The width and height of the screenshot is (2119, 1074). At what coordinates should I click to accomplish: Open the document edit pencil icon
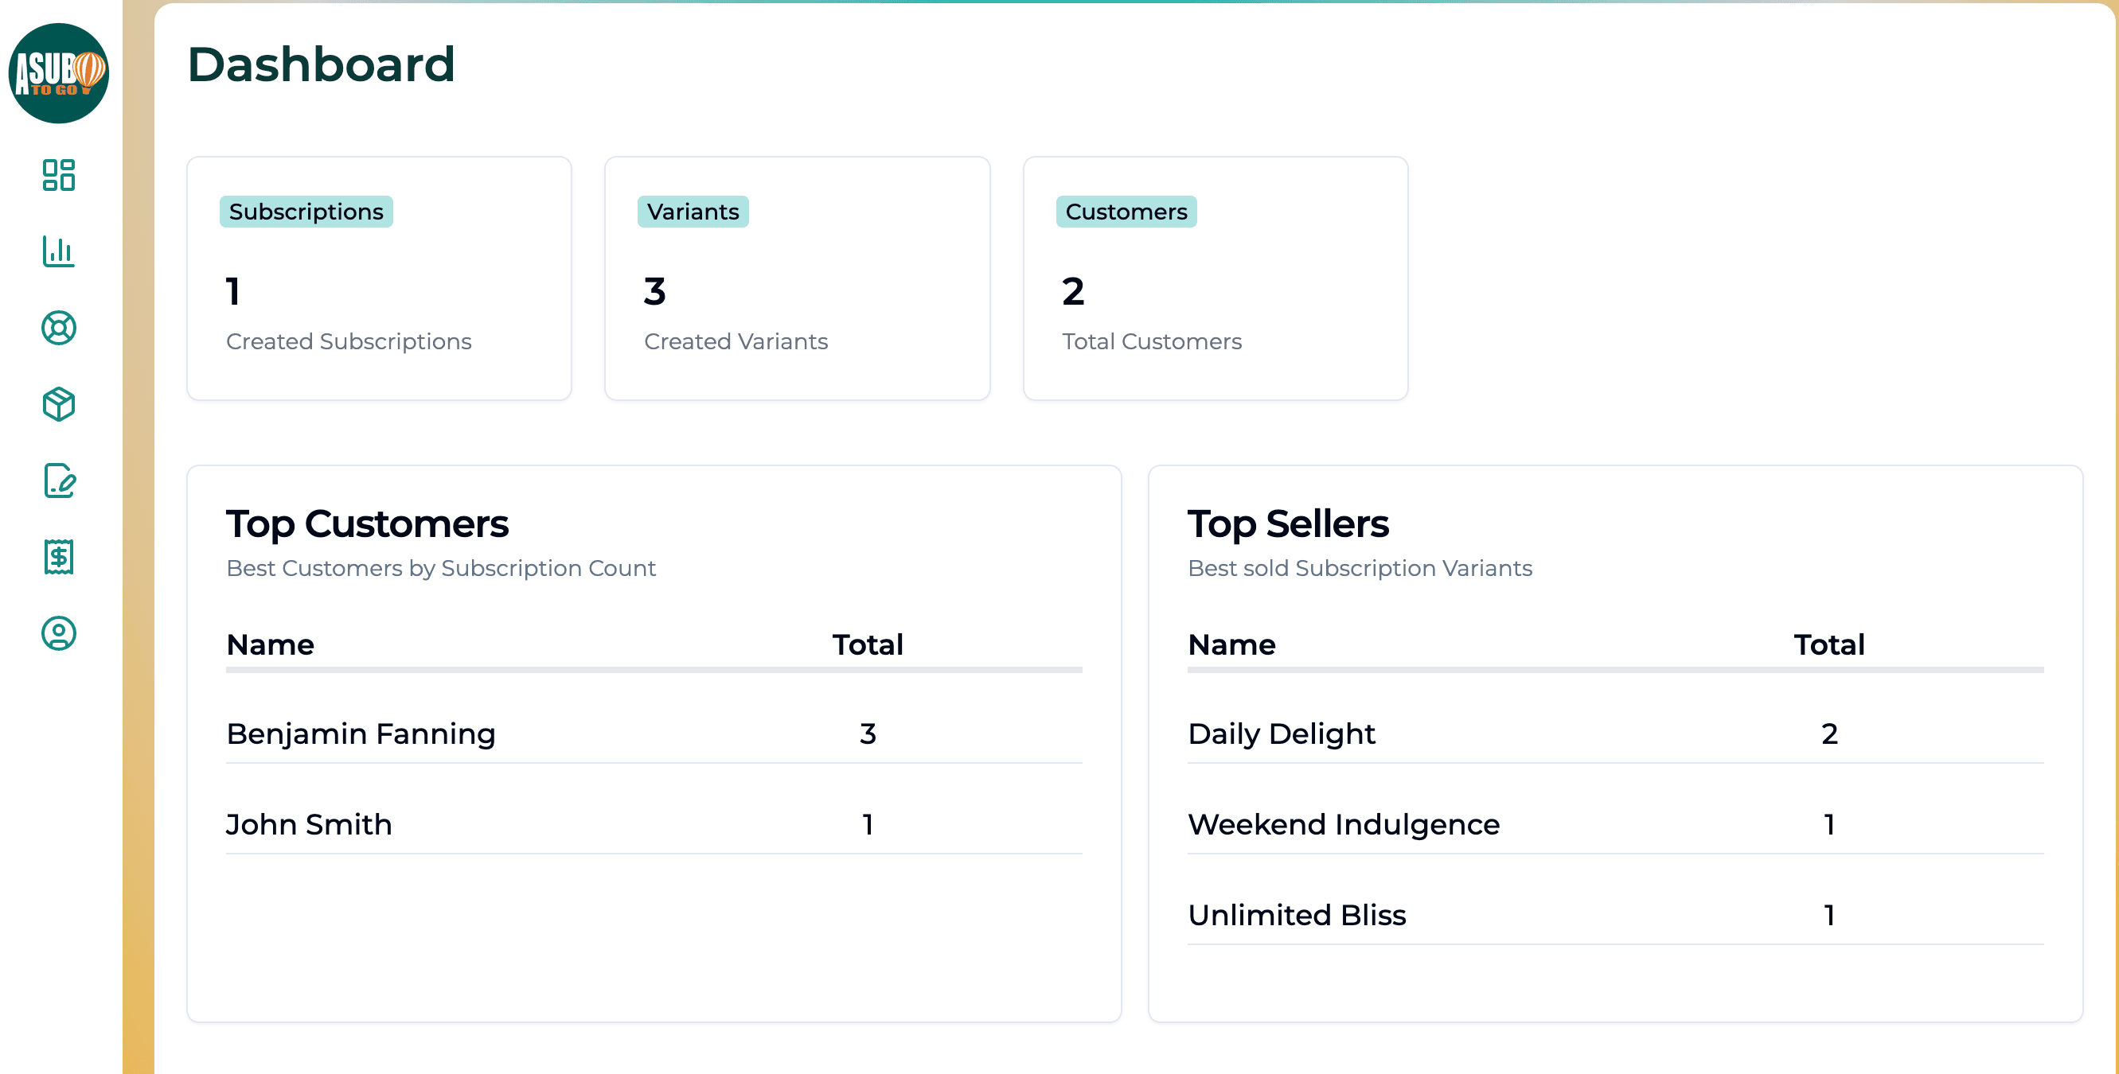click(x=58, y=481)
